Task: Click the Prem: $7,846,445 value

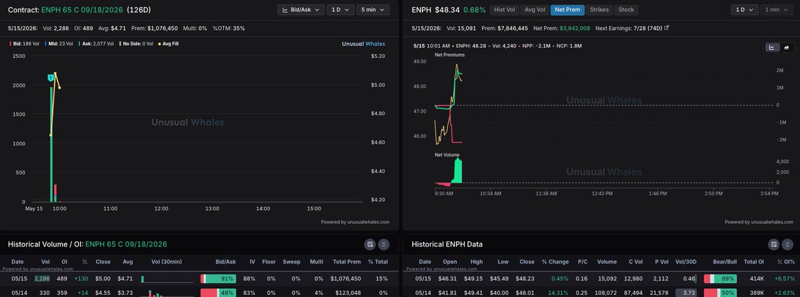Action: pos(504,28)
